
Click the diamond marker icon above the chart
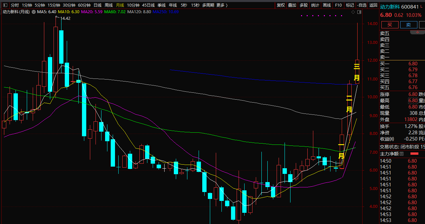click(353, 12)
